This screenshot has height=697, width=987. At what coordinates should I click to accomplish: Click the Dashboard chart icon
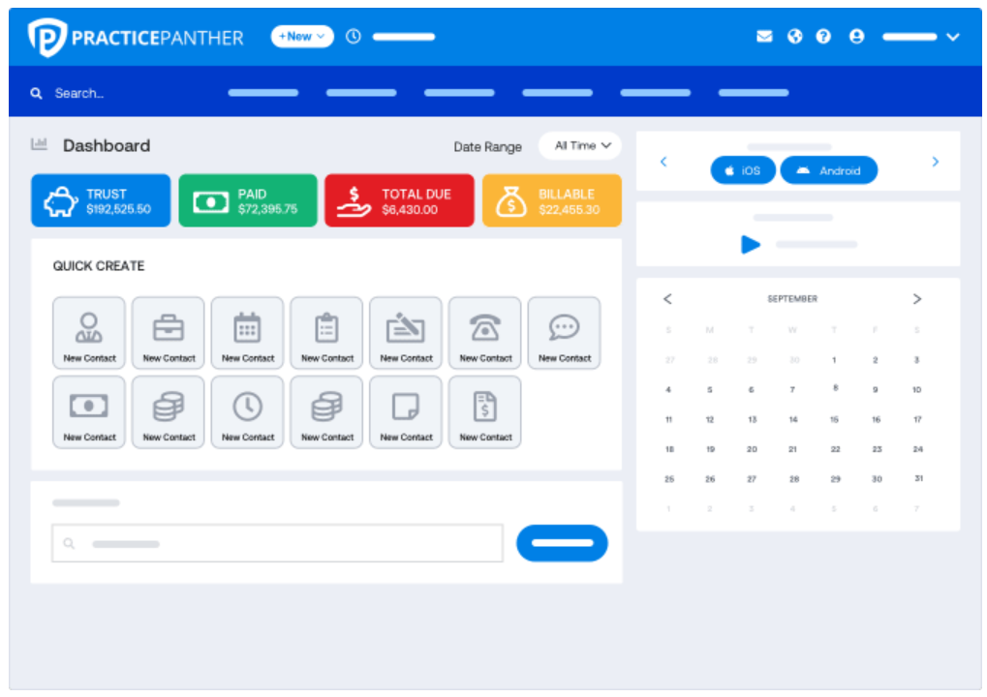pos(39,144)
